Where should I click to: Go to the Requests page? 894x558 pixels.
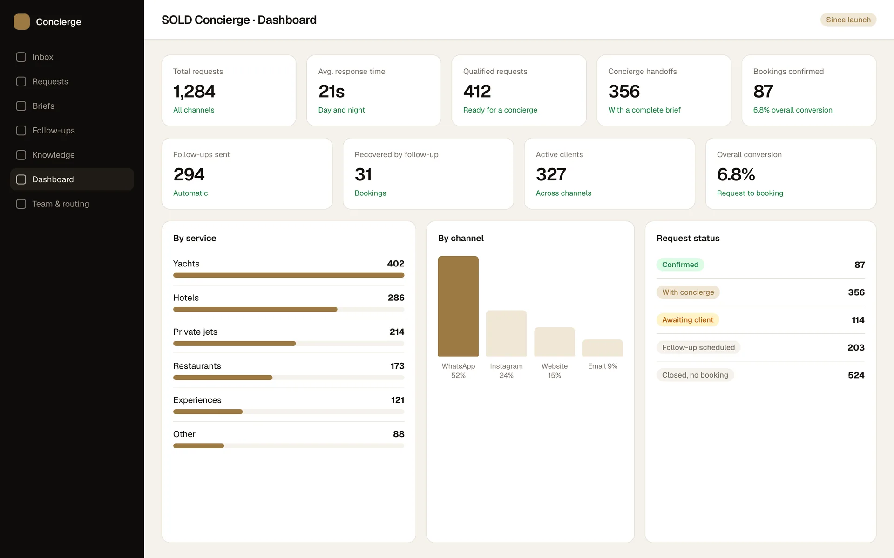[x=72, y=81]
